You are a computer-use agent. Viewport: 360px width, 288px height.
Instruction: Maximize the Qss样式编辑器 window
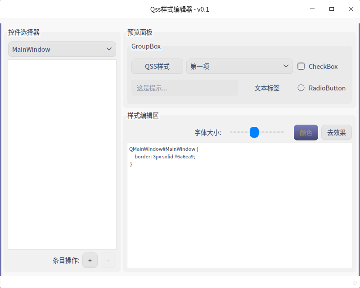point(332,9)
